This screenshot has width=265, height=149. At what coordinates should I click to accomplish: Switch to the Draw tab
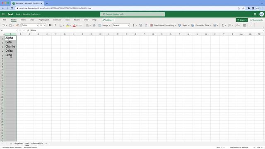click(32, 20)
